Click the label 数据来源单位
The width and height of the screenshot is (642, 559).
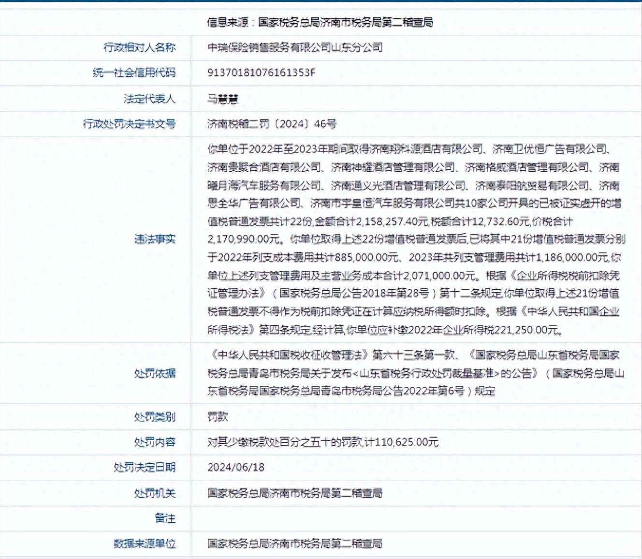[145, 544]
